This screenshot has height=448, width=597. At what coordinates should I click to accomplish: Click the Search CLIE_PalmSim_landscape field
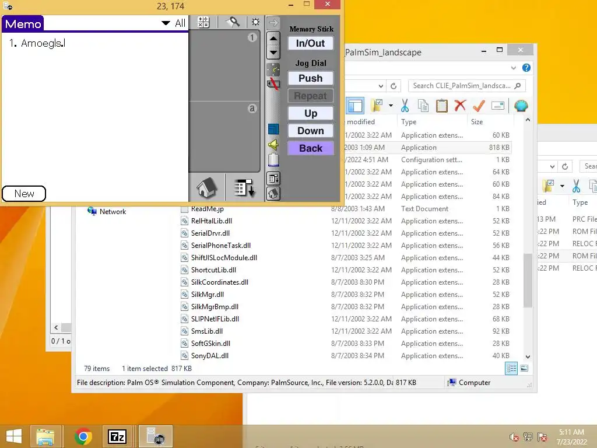point(467,86)
